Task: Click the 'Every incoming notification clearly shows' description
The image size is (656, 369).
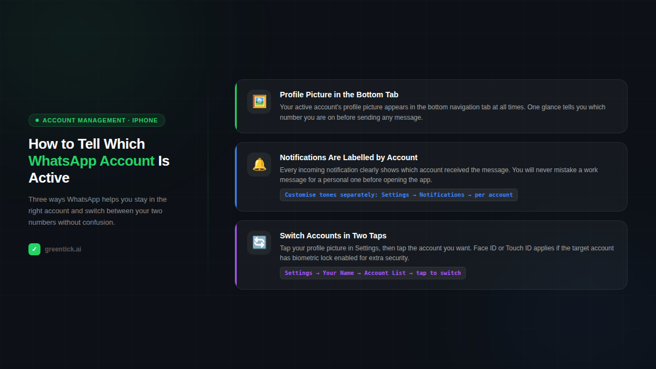Action: tap(439, 175)
